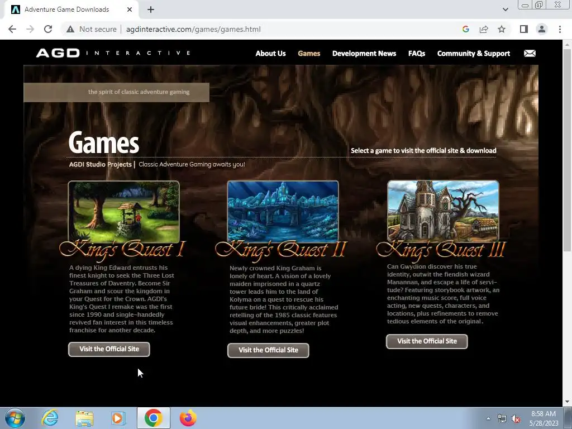Click the Chrome profile avatar icon
Viewport: 572px width, 429px height.
pos(542,29)
